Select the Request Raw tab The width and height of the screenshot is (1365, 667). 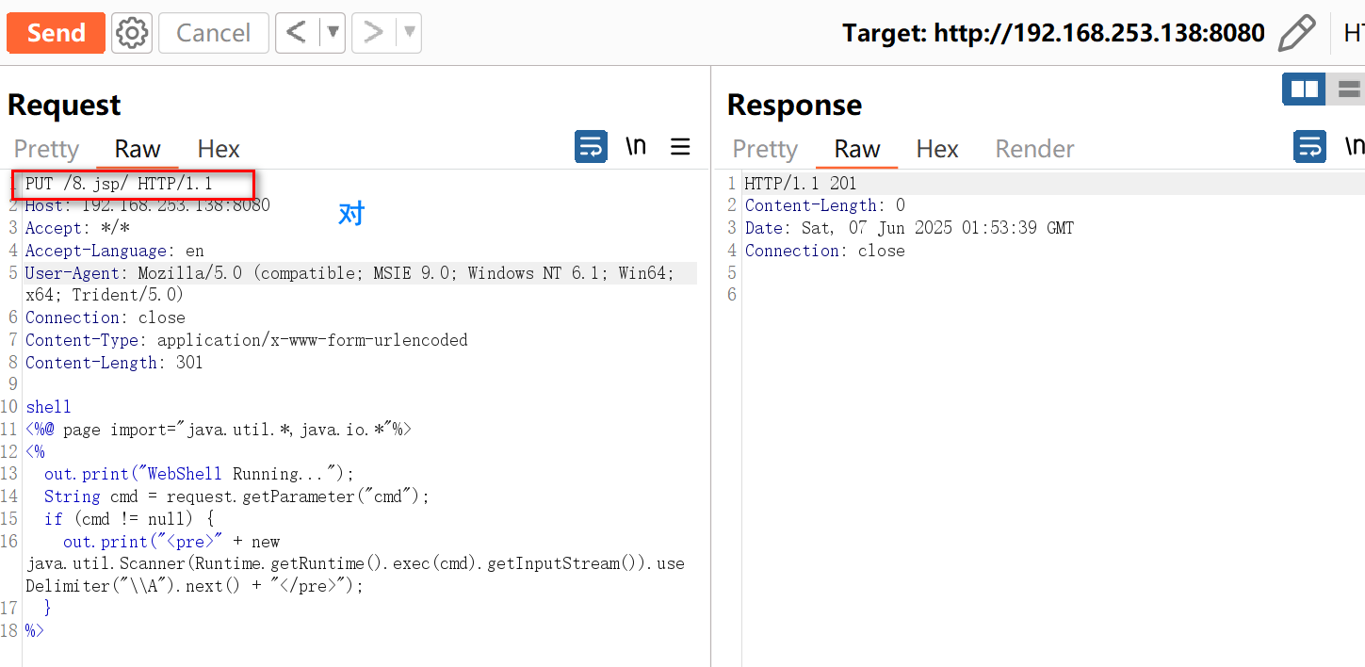click(x=138, y=149)
